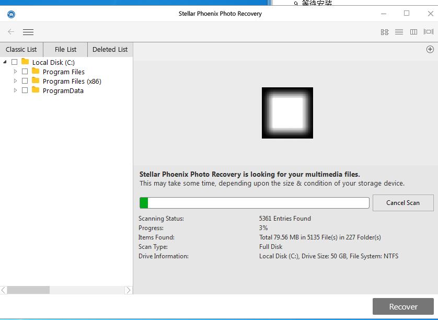438x320 pixels.
Task: Select the thumbnail grid view icon
Action: 384,32
